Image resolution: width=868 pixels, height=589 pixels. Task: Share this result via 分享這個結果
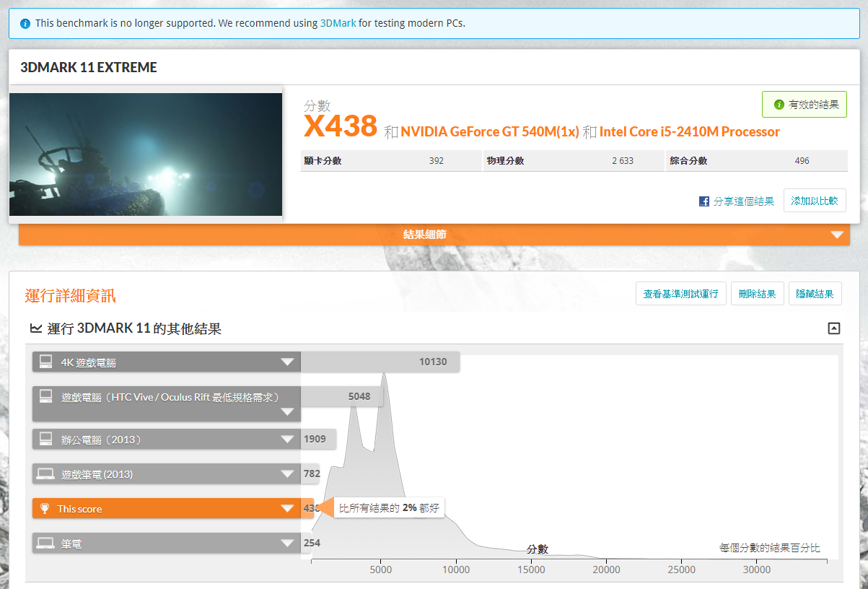744,201
